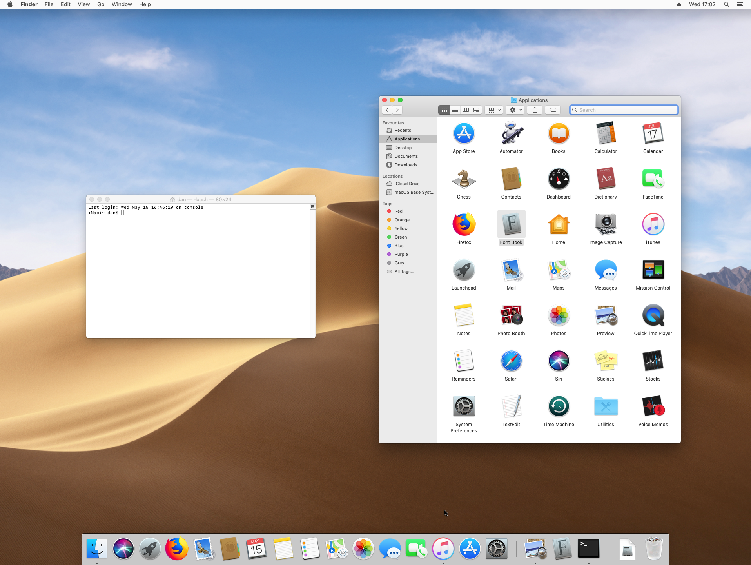The image size is (751, 565).
Task: Open Launchpad from the Dock
Action: [150, 549]
